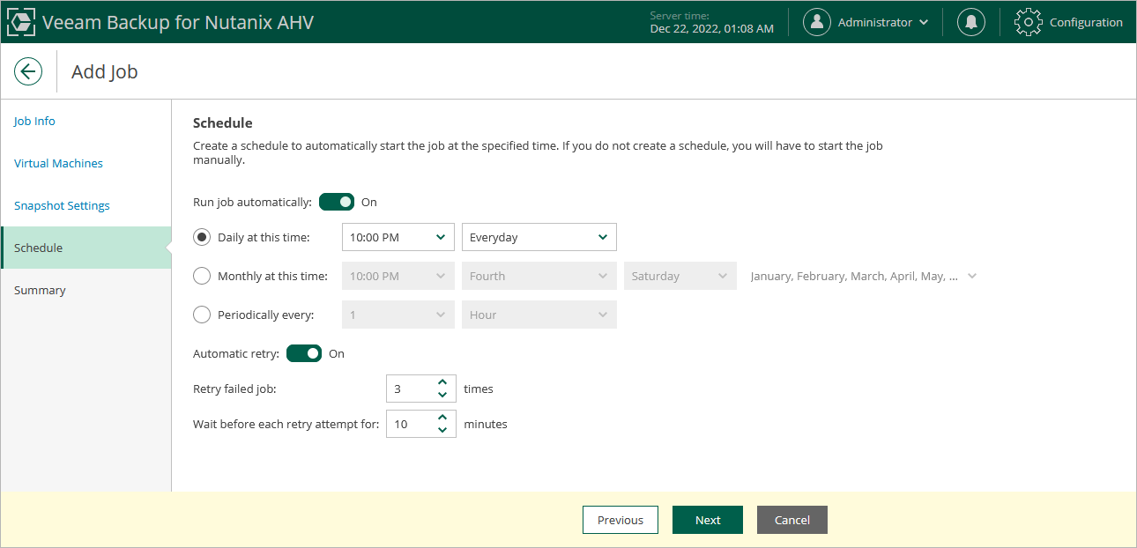Open the monthly 10:00 PM time dropdown
This screenshot has height=548, width=1137.
(x=398, y=276)
